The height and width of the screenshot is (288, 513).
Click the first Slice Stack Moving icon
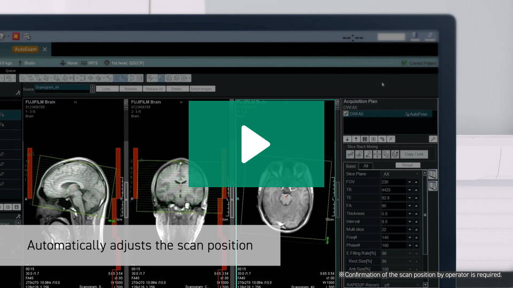click(350, 154)
